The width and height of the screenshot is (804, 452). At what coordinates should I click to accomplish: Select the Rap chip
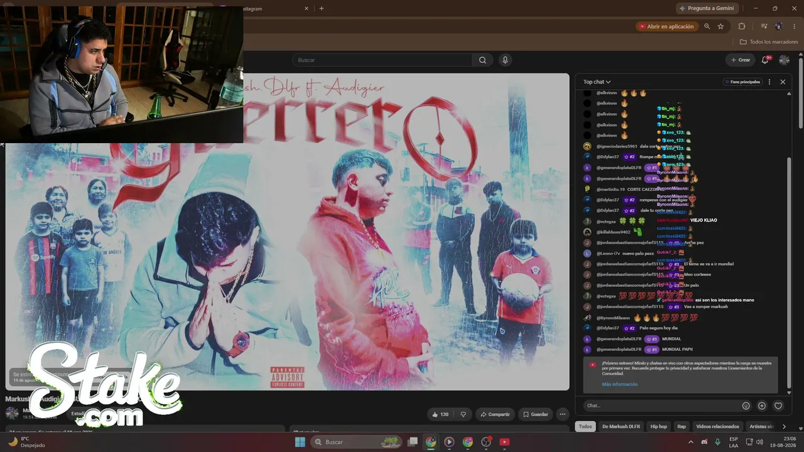[682, 426]
